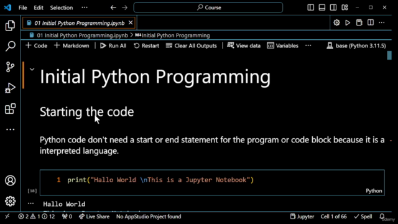
Task: Click the Course command center search box
Action: pos(208,7)
